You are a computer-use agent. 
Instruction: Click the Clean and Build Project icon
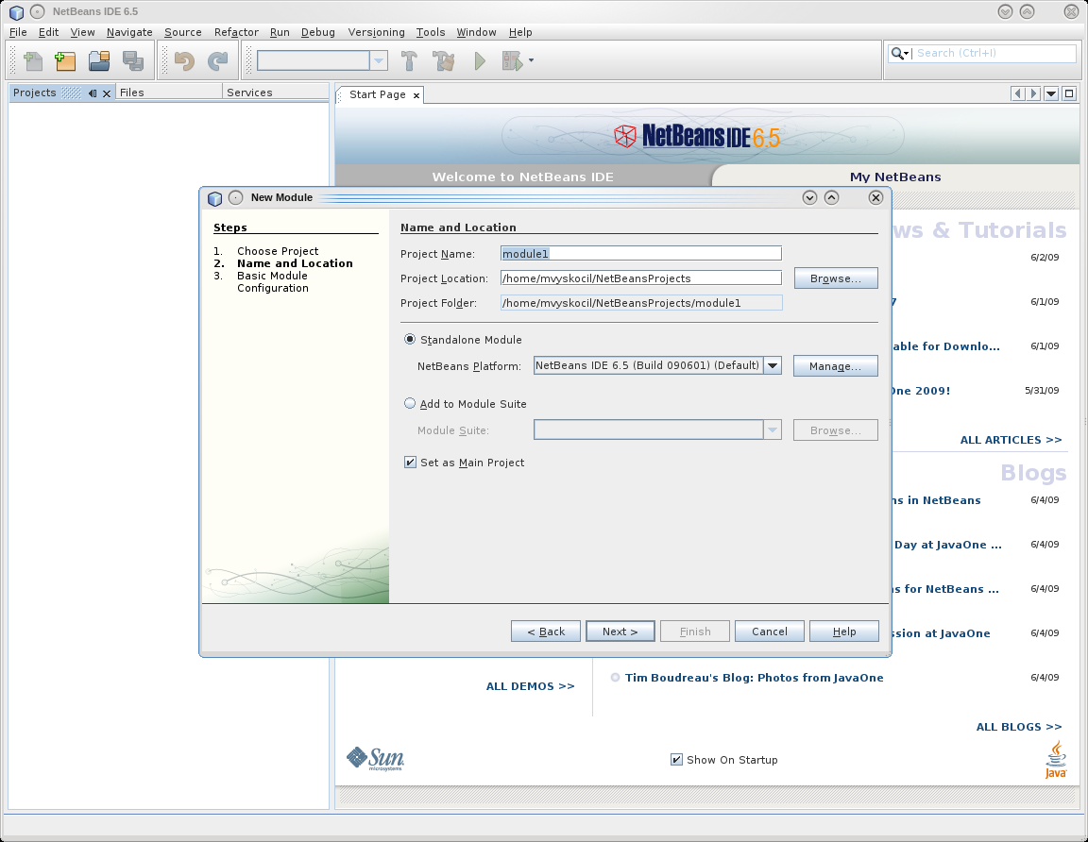(443, 61)
